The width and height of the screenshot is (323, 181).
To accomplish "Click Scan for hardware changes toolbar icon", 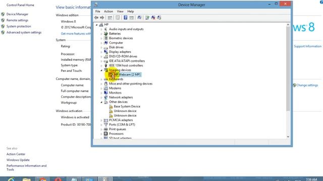I will click(x=139, y=18).
